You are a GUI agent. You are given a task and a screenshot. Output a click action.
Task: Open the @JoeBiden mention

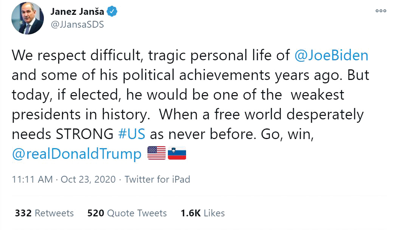coord(331,56)
